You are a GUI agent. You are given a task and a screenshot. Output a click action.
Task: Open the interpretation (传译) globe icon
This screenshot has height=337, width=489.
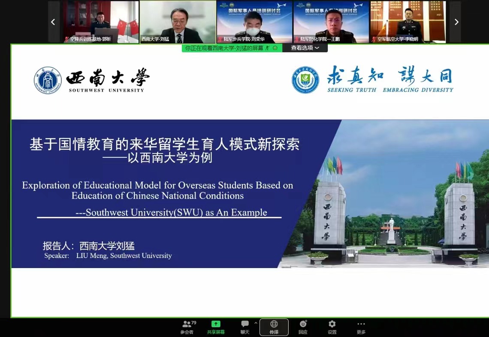click(274, 327)
